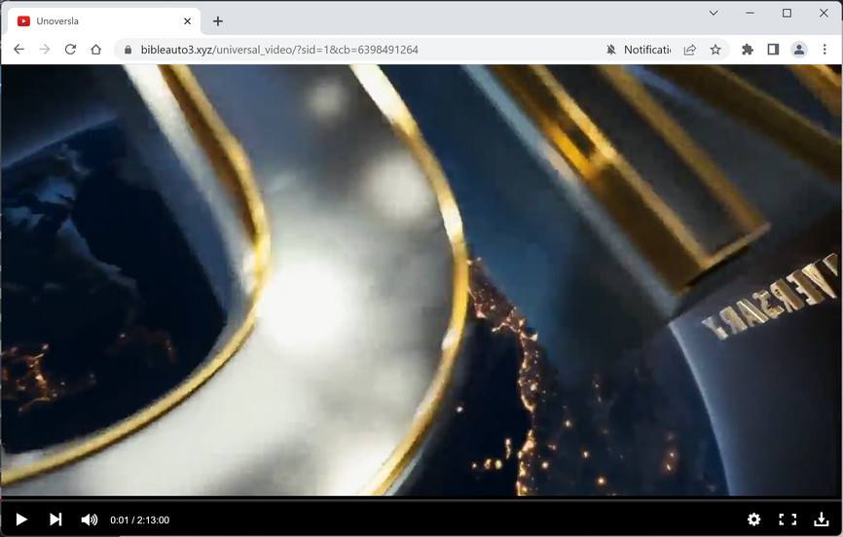Click the 0:01 / 2:13:00 timestamp
This screenshot has width=843, height=537.
coord(140,519)
